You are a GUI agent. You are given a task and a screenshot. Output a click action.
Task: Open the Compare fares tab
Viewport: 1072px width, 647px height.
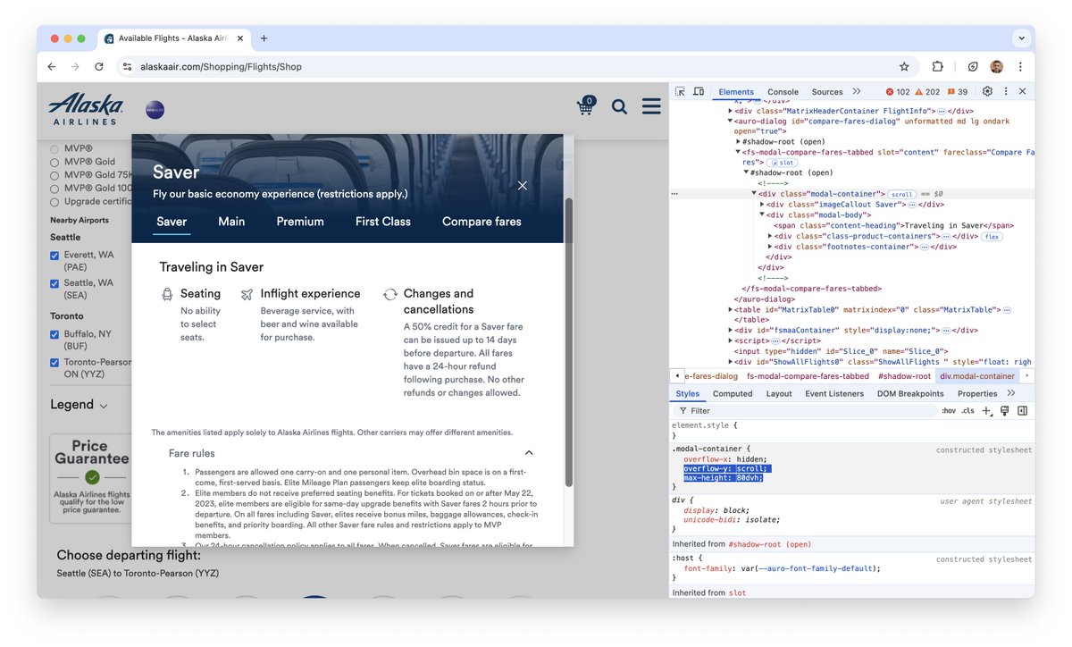point(482,222)
